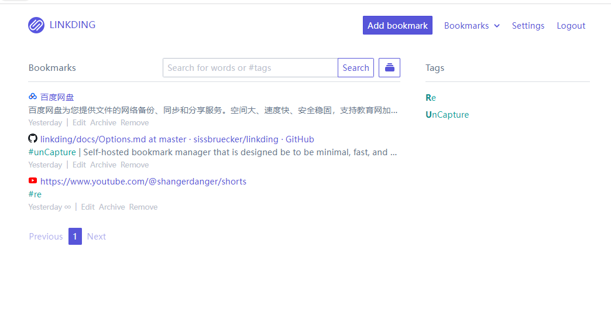Open the Settings page
The height and width of the screenshot is (335, 611).
coord(528,26)
